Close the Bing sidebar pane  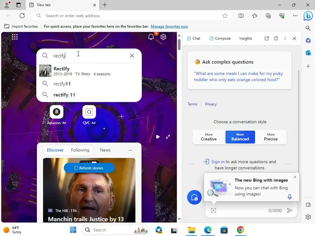[x=294, y=38]
